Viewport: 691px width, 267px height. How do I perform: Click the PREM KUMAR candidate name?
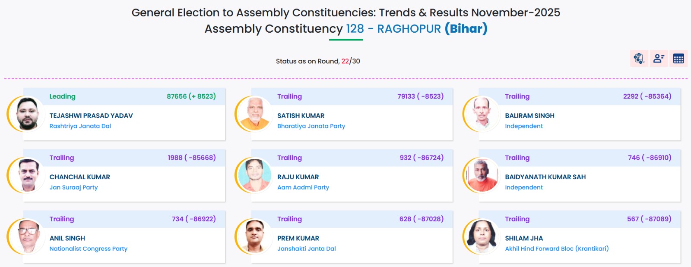coord(298,238)
